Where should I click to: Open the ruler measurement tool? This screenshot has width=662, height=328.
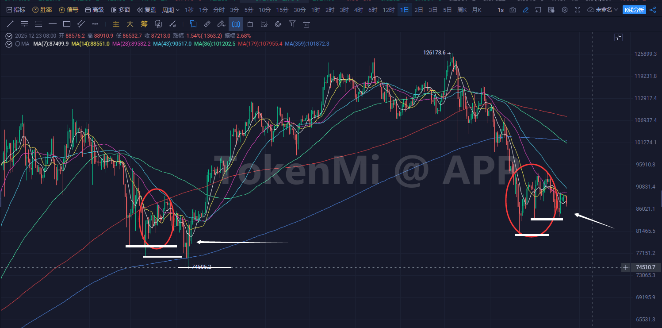(x=207, y=24)
